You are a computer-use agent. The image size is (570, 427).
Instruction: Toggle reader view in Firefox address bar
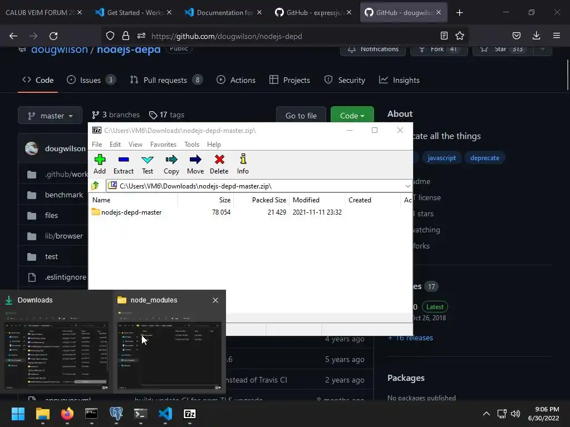(444, 36)
